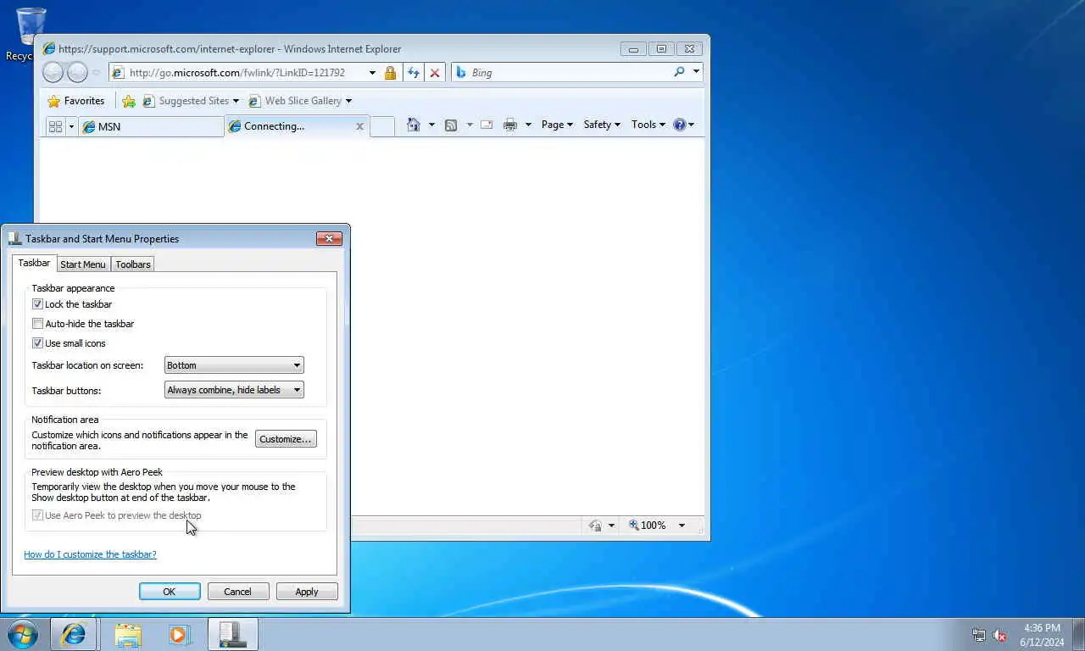Stop loading with the red X icon
The height and width of the screenshot is (651, 1085).
[x=435, y=73]
